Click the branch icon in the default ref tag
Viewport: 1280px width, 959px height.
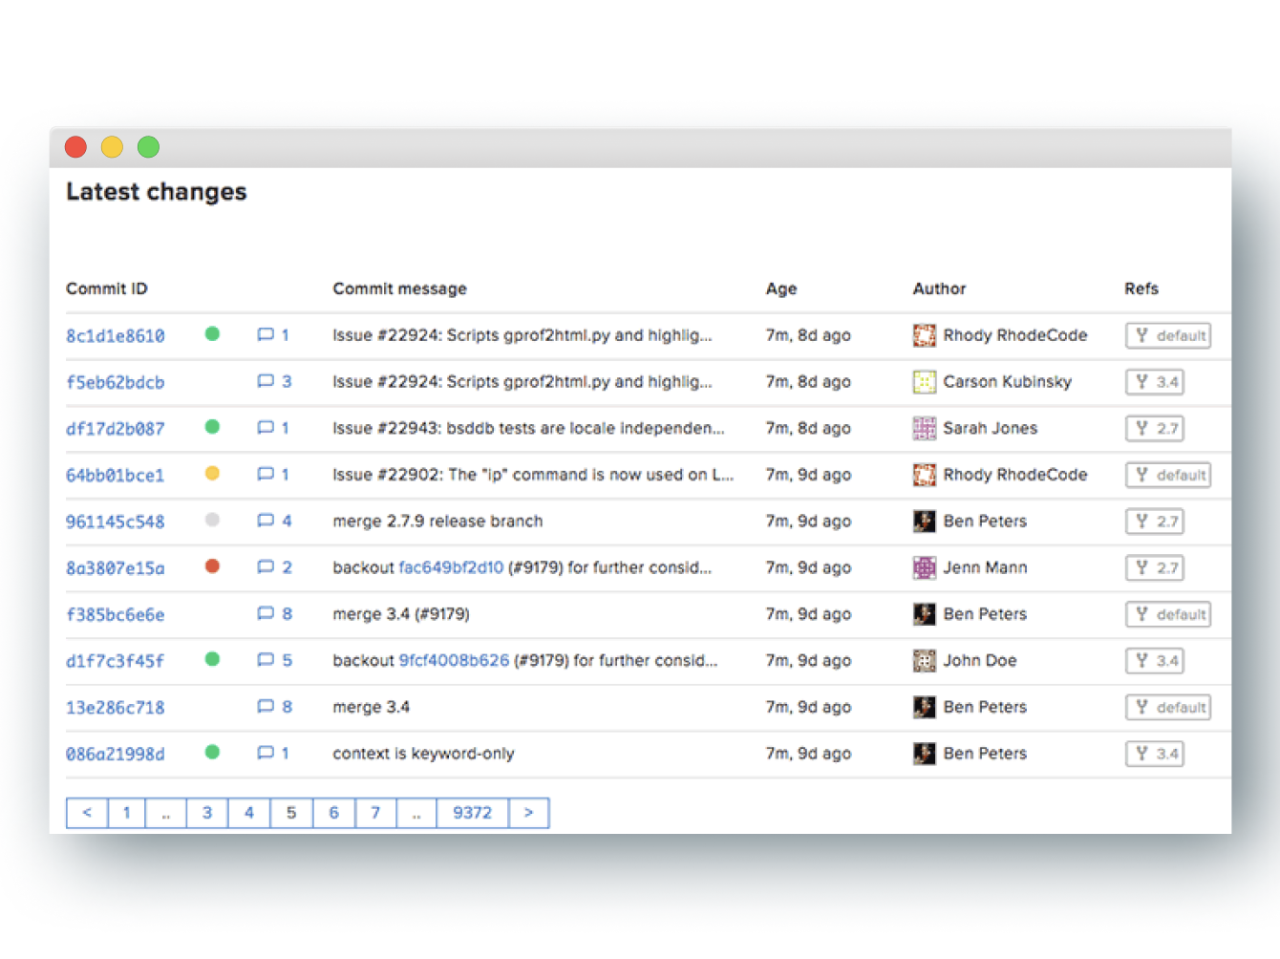[x=1143, y=335]
